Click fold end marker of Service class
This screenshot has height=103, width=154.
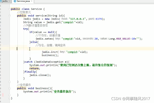coord(10,98)
